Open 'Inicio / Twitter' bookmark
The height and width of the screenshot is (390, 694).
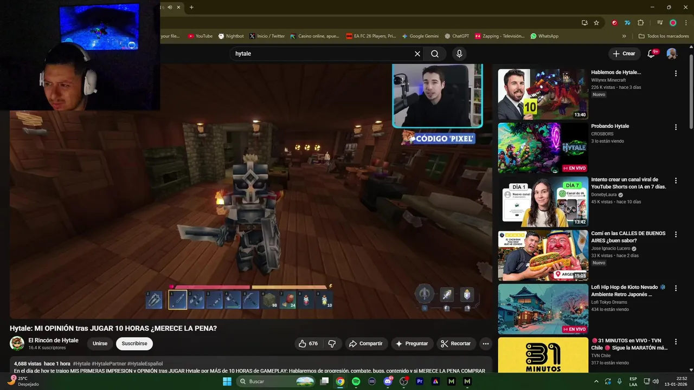click(267, 36)
